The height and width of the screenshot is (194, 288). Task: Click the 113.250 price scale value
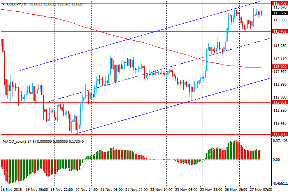[x=280, y=46]
